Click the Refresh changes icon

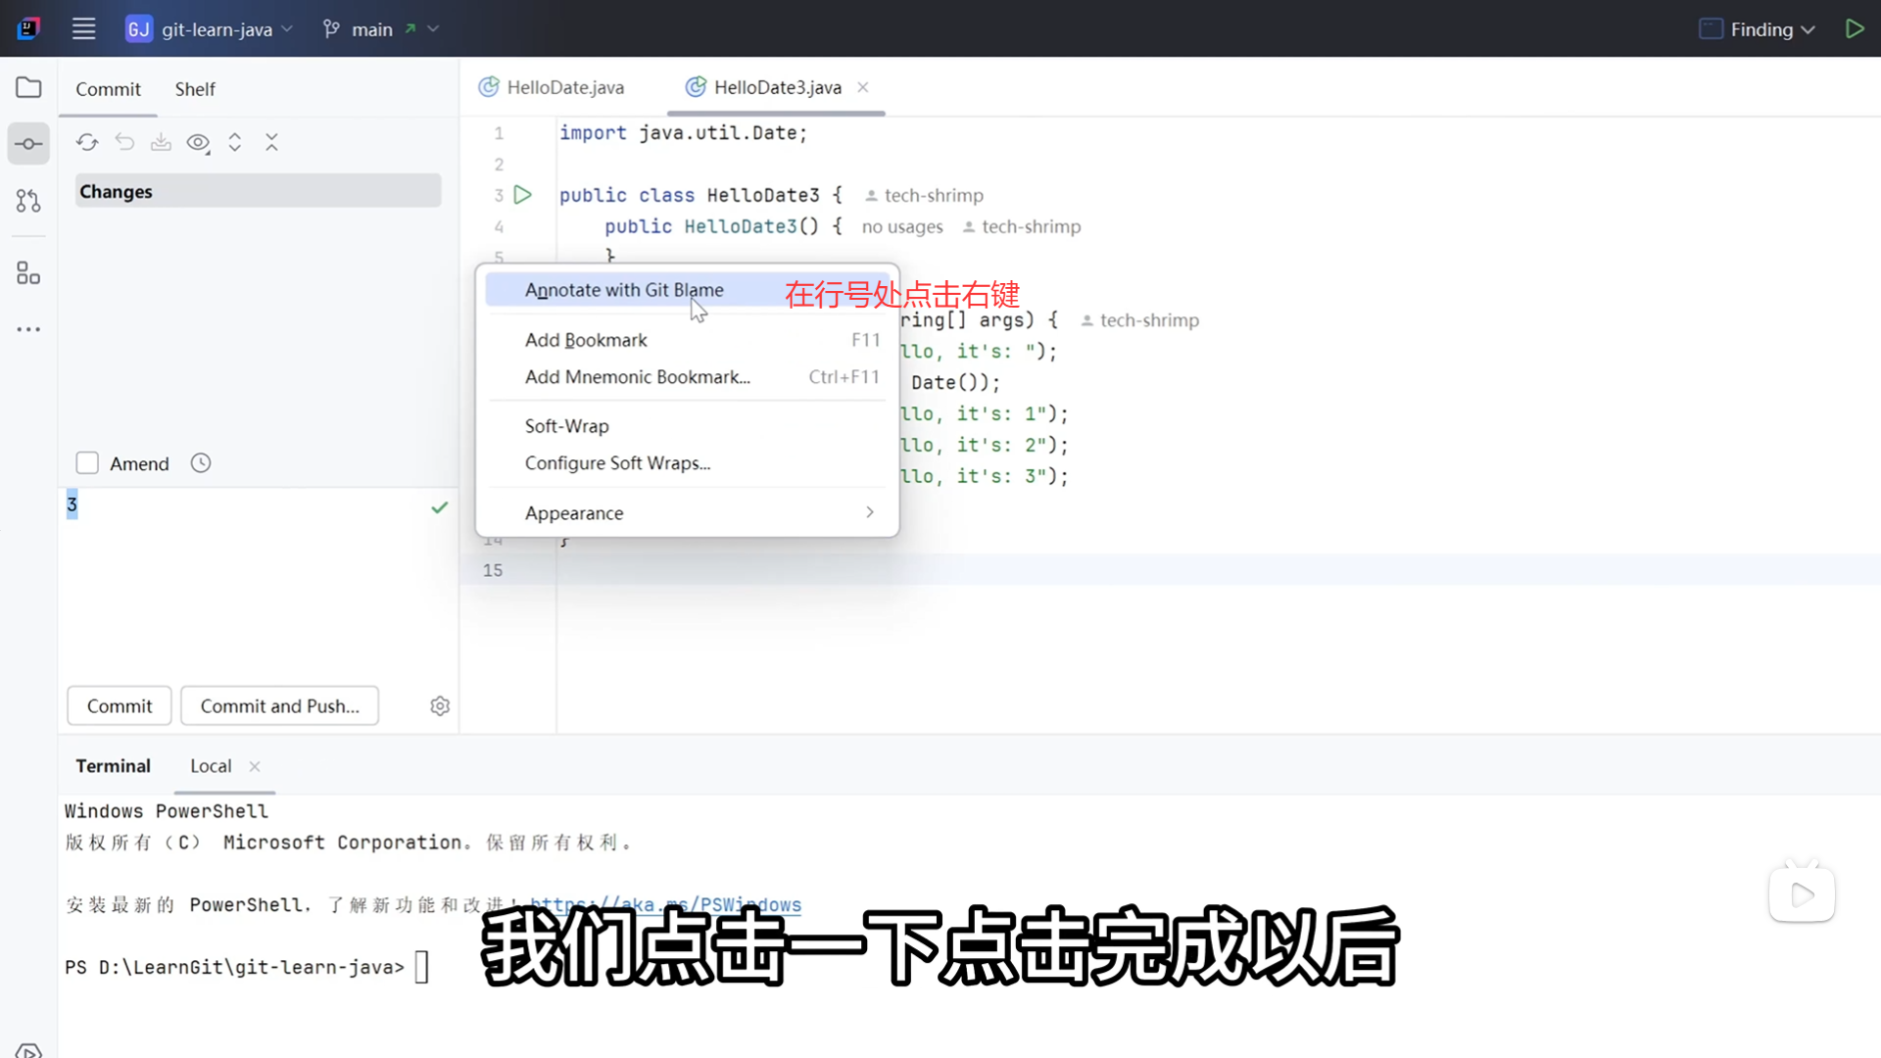tap(87, 143)
